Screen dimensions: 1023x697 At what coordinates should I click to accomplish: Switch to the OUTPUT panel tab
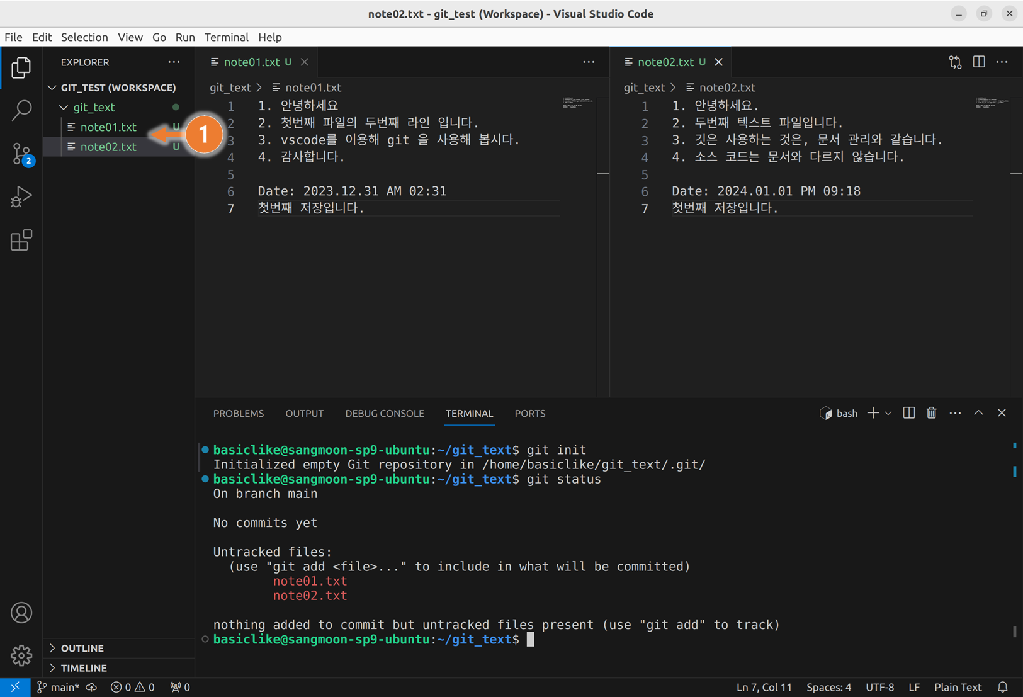(304, 414)
